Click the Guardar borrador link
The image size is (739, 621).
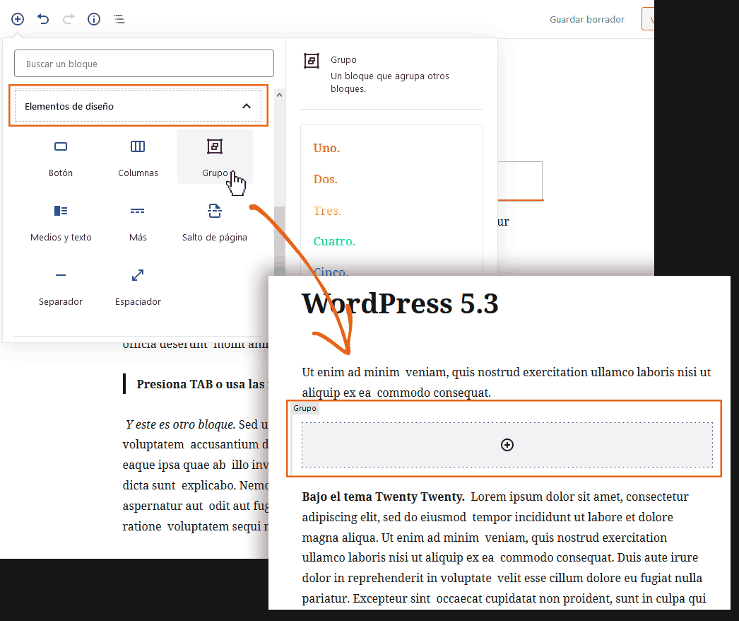click(x=587, y=19)
